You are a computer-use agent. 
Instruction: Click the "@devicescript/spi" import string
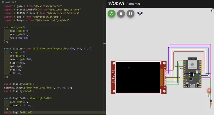(x=46, y=17)
